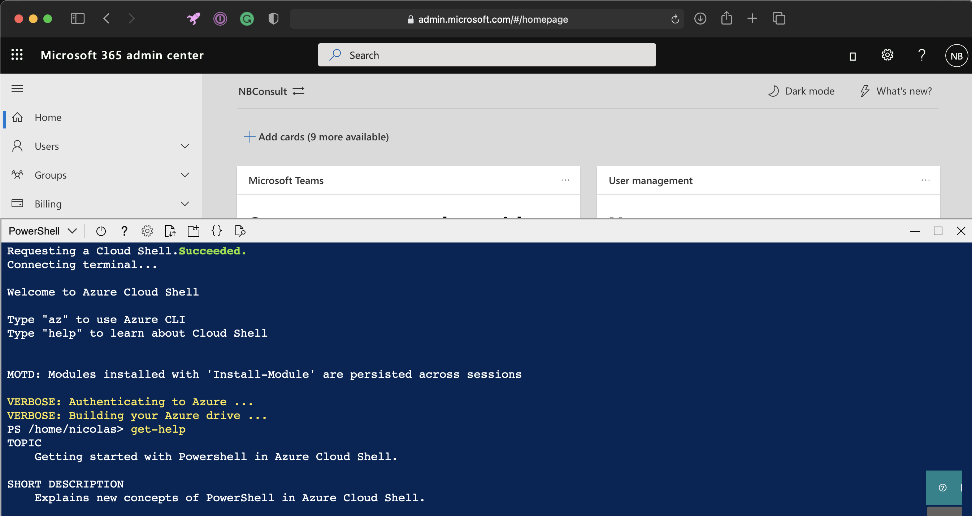Click Add cards (9 more available)
Viewport: 972px width, 516px height.
coord(317,136)
